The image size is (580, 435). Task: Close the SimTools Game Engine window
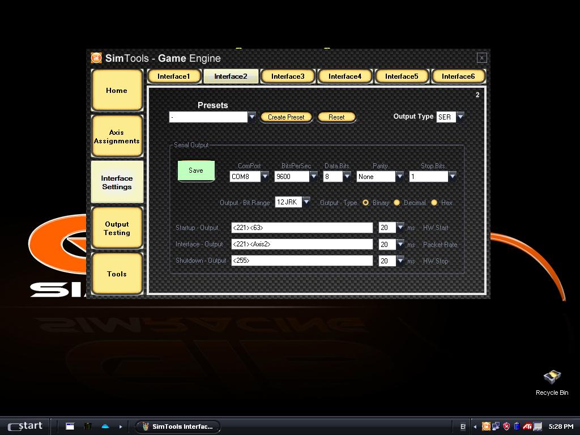click(481, 58)
